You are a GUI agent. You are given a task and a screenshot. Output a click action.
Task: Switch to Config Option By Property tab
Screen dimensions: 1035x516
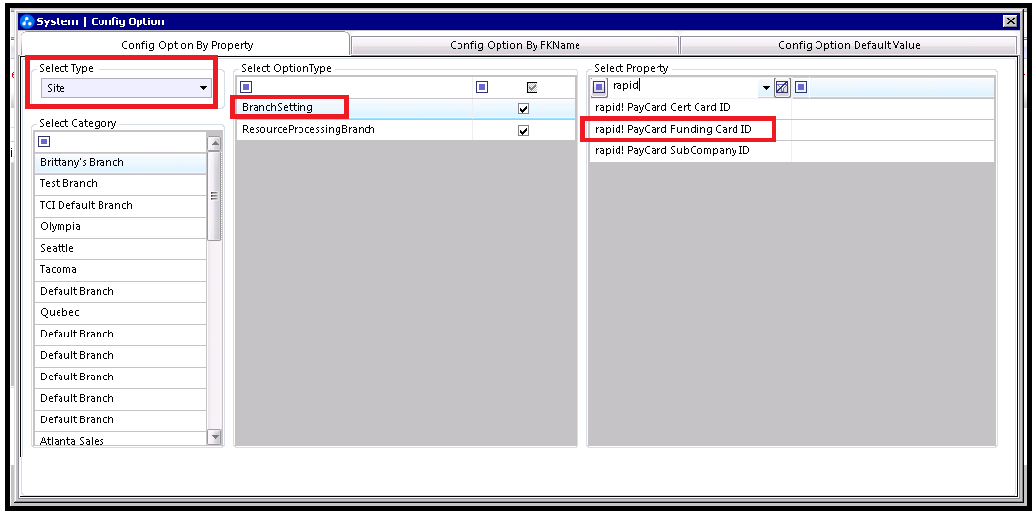coord(186,45)
